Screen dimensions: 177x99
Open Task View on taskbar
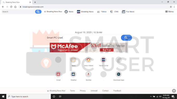tap(60, 96)
